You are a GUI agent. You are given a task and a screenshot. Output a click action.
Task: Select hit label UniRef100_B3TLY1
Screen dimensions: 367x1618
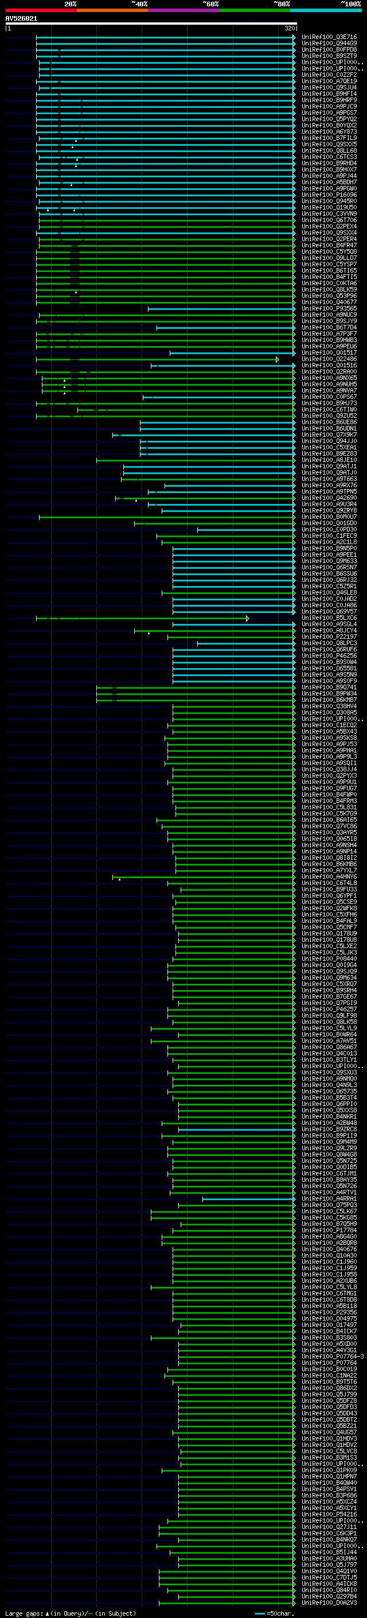[329, 1060]
